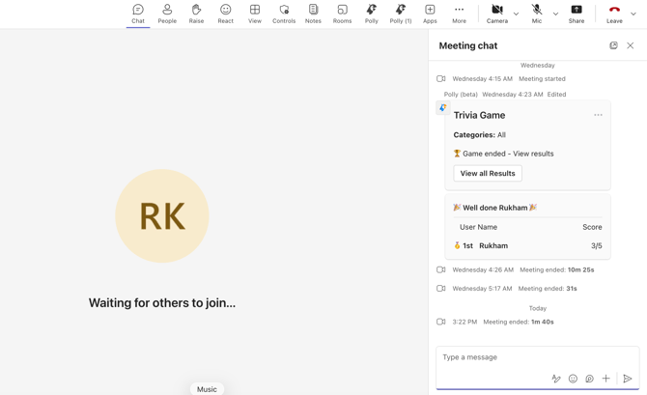Open leave options dropdown arrow
The image size is (647, 395).
[633, 14]
